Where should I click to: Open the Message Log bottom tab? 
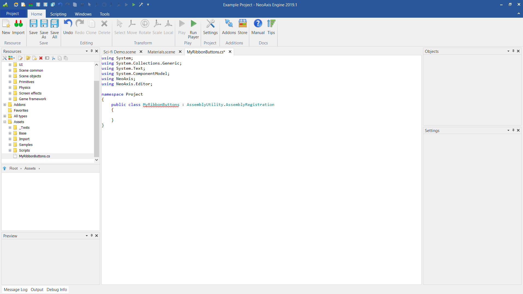coord(16,289)
